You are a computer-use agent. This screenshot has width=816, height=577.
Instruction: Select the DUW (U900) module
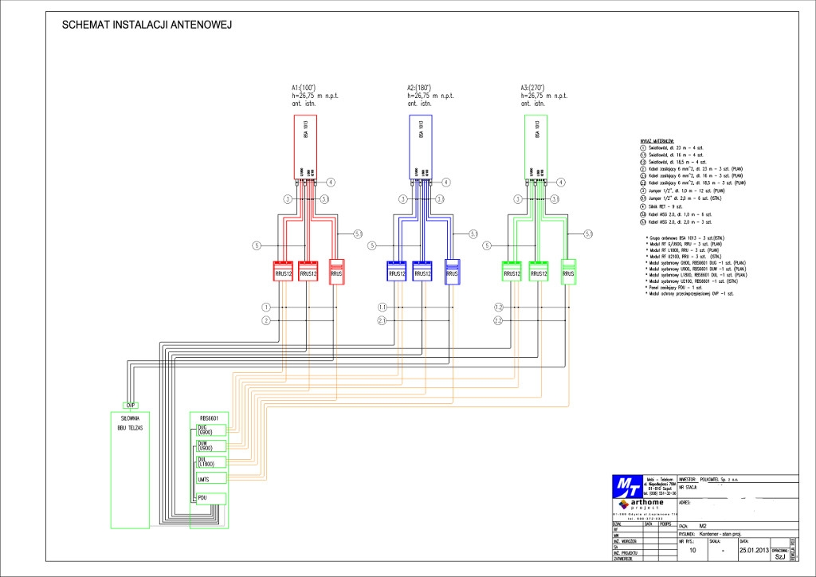(x=211, y=446)
